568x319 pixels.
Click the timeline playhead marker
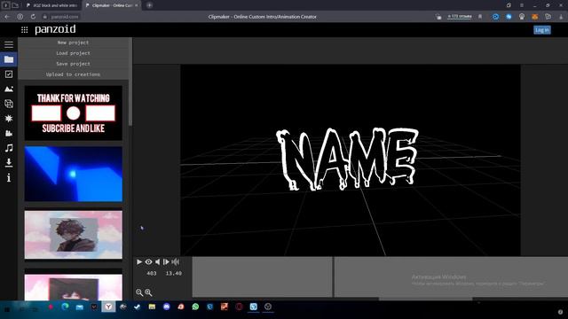point(333,277)
